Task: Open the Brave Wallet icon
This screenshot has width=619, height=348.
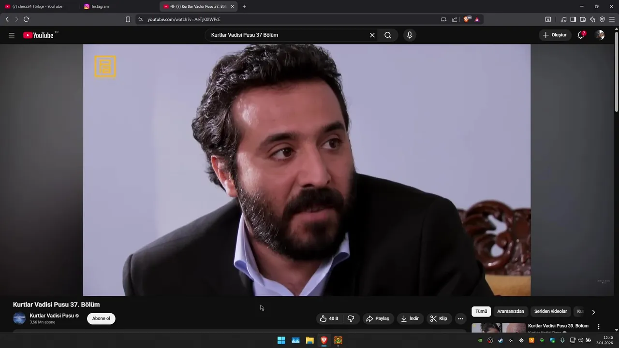Action: (x=583, y=19)
